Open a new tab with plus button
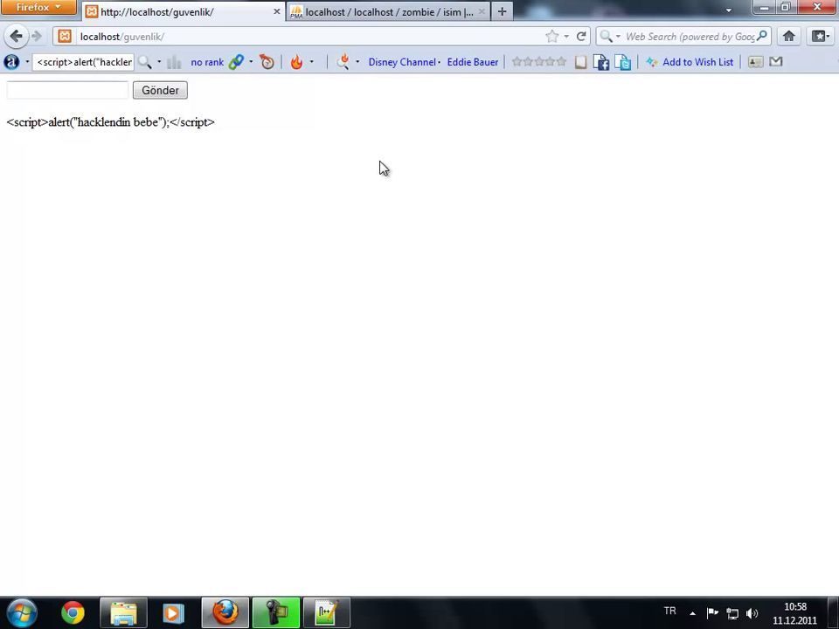This screenshot has height=629, width=839. pos(502,11)
